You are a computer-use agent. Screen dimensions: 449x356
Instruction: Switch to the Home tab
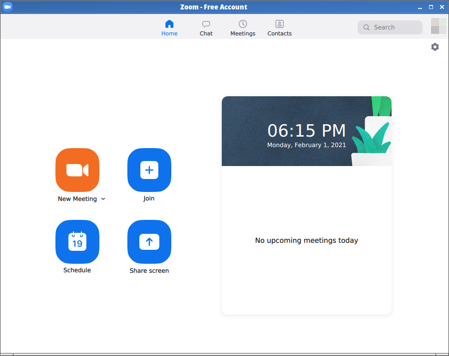coord(169,28)
